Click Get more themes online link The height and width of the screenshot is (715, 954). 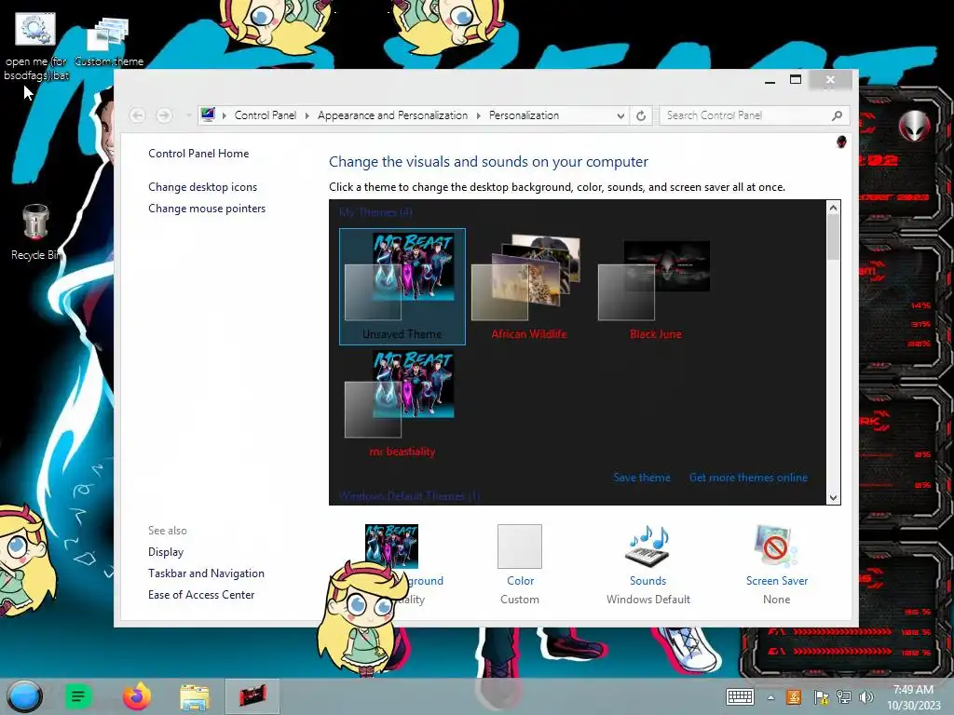pos(748,478)
